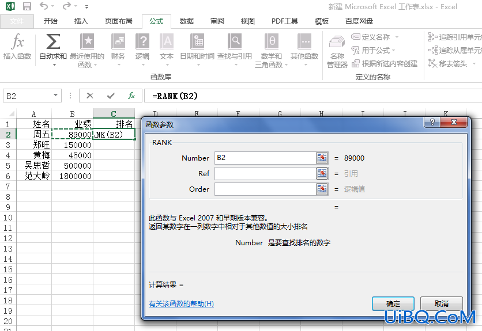Click into the Order input field
This screenshot has width=482, height=331.
coord(265,189)
